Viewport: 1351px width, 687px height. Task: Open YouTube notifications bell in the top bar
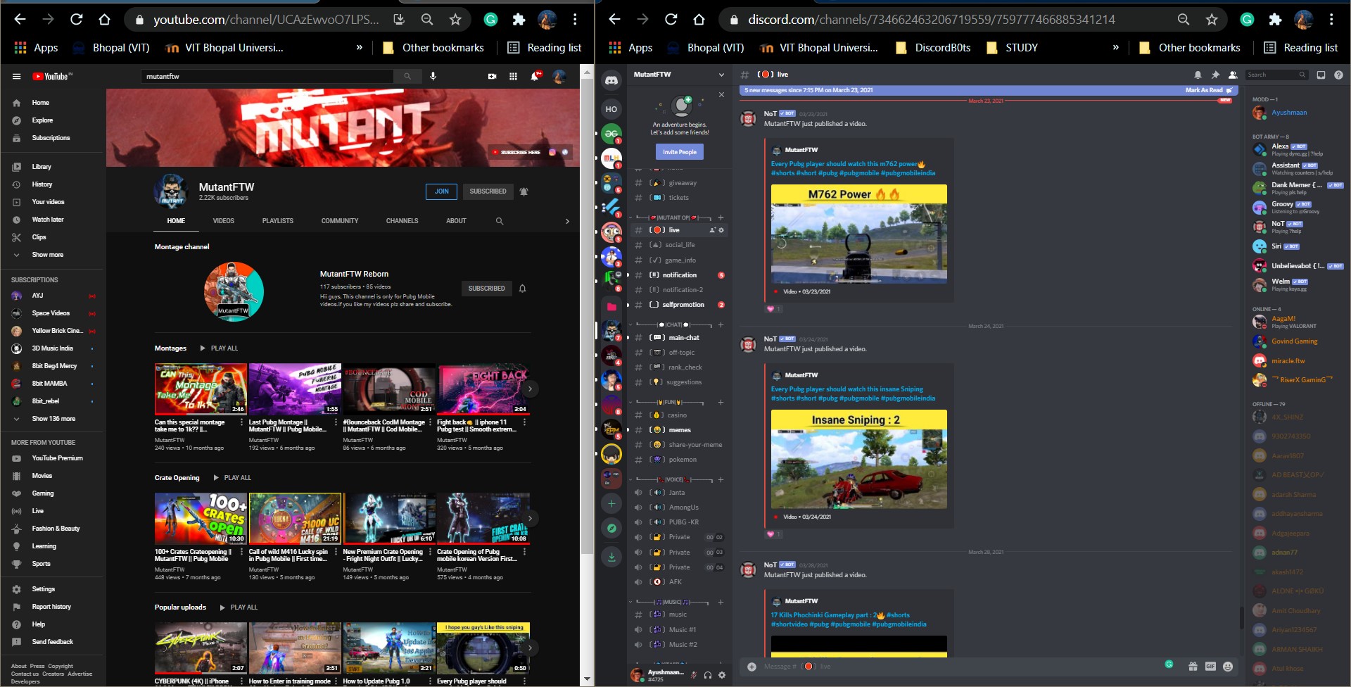click(x=535, y=76)
